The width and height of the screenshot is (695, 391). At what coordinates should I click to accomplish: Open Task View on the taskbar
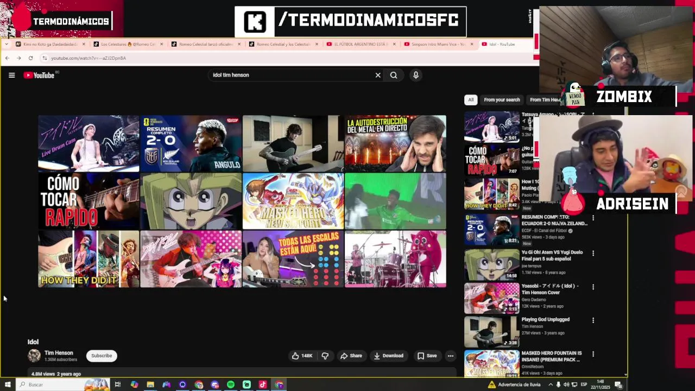[x=117, y=384]
